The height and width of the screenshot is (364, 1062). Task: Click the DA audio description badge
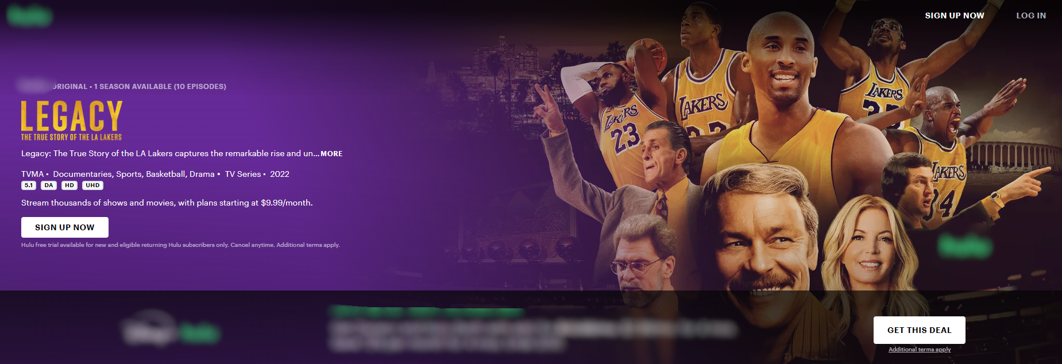tap(49, 185)
